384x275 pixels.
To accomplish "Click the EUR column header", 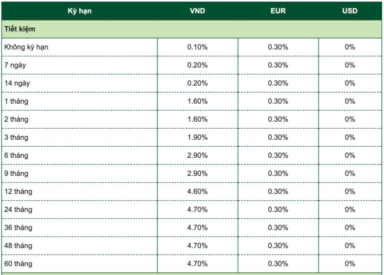I will (x=278, y=11).
